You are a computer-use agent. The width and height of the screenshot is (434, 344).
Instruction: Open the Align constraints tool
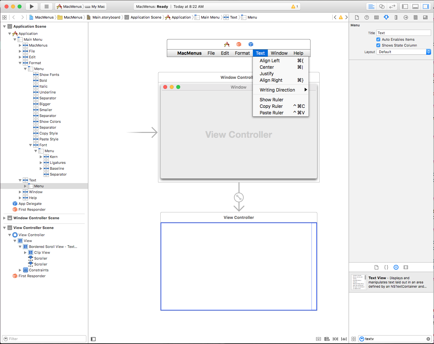coord(327,339)
